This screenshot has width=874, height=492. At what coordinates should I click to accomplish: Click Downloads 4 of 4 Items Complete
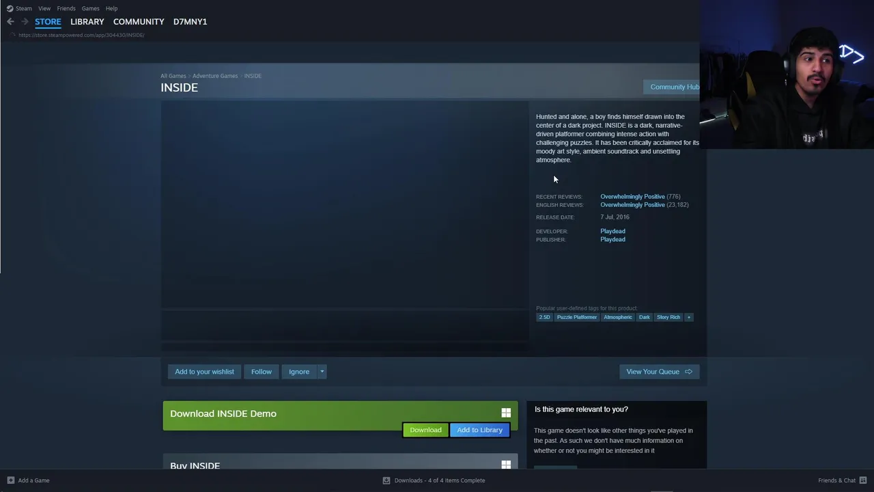(x=440, y=480)
